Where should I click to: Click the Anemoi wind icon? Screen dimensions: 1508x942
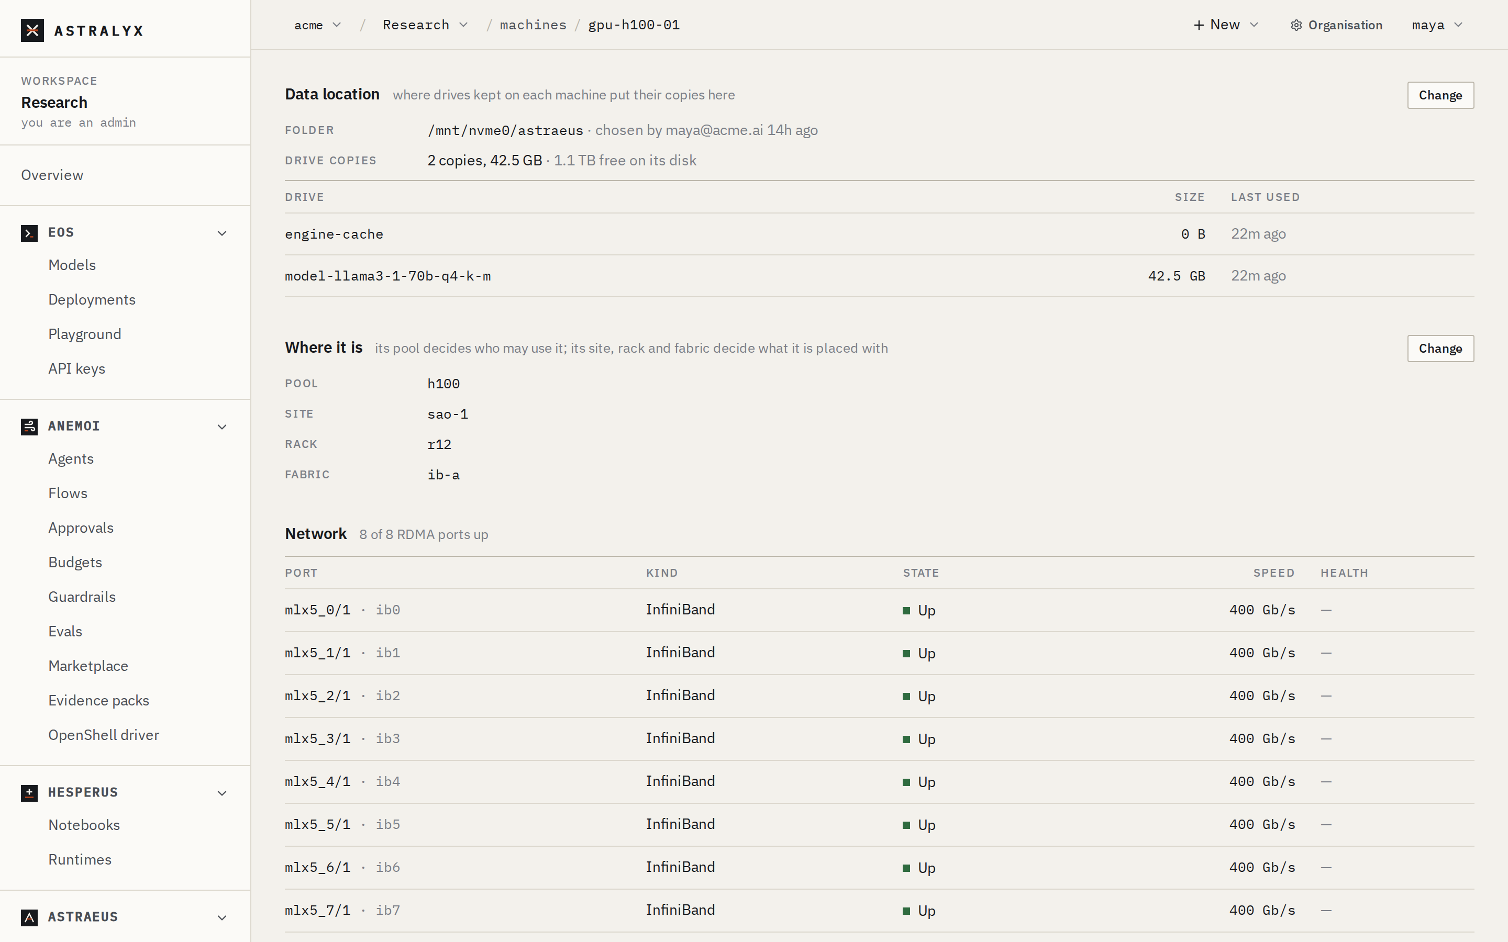[x=29, y=427]
